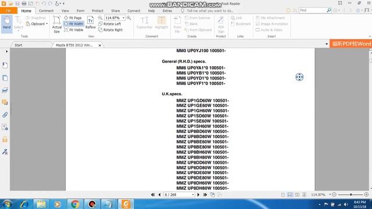Image resolution: width=372 pixels, height=209 pixels.
Task: Select the Hand tool
Action: 6,23
